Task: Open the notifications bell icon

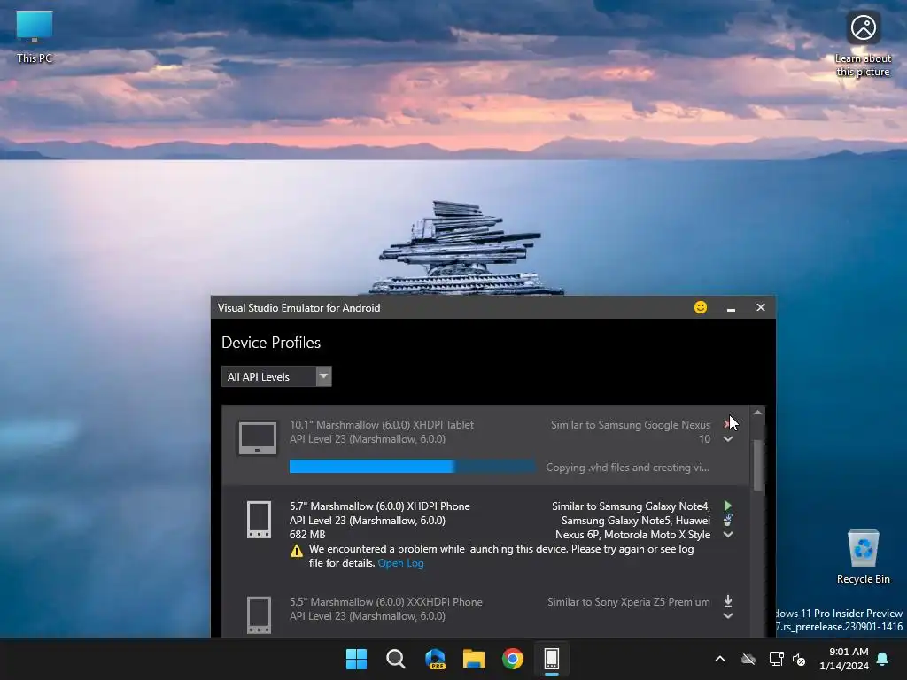Action: pyautogui.click(x=883, y=659)
